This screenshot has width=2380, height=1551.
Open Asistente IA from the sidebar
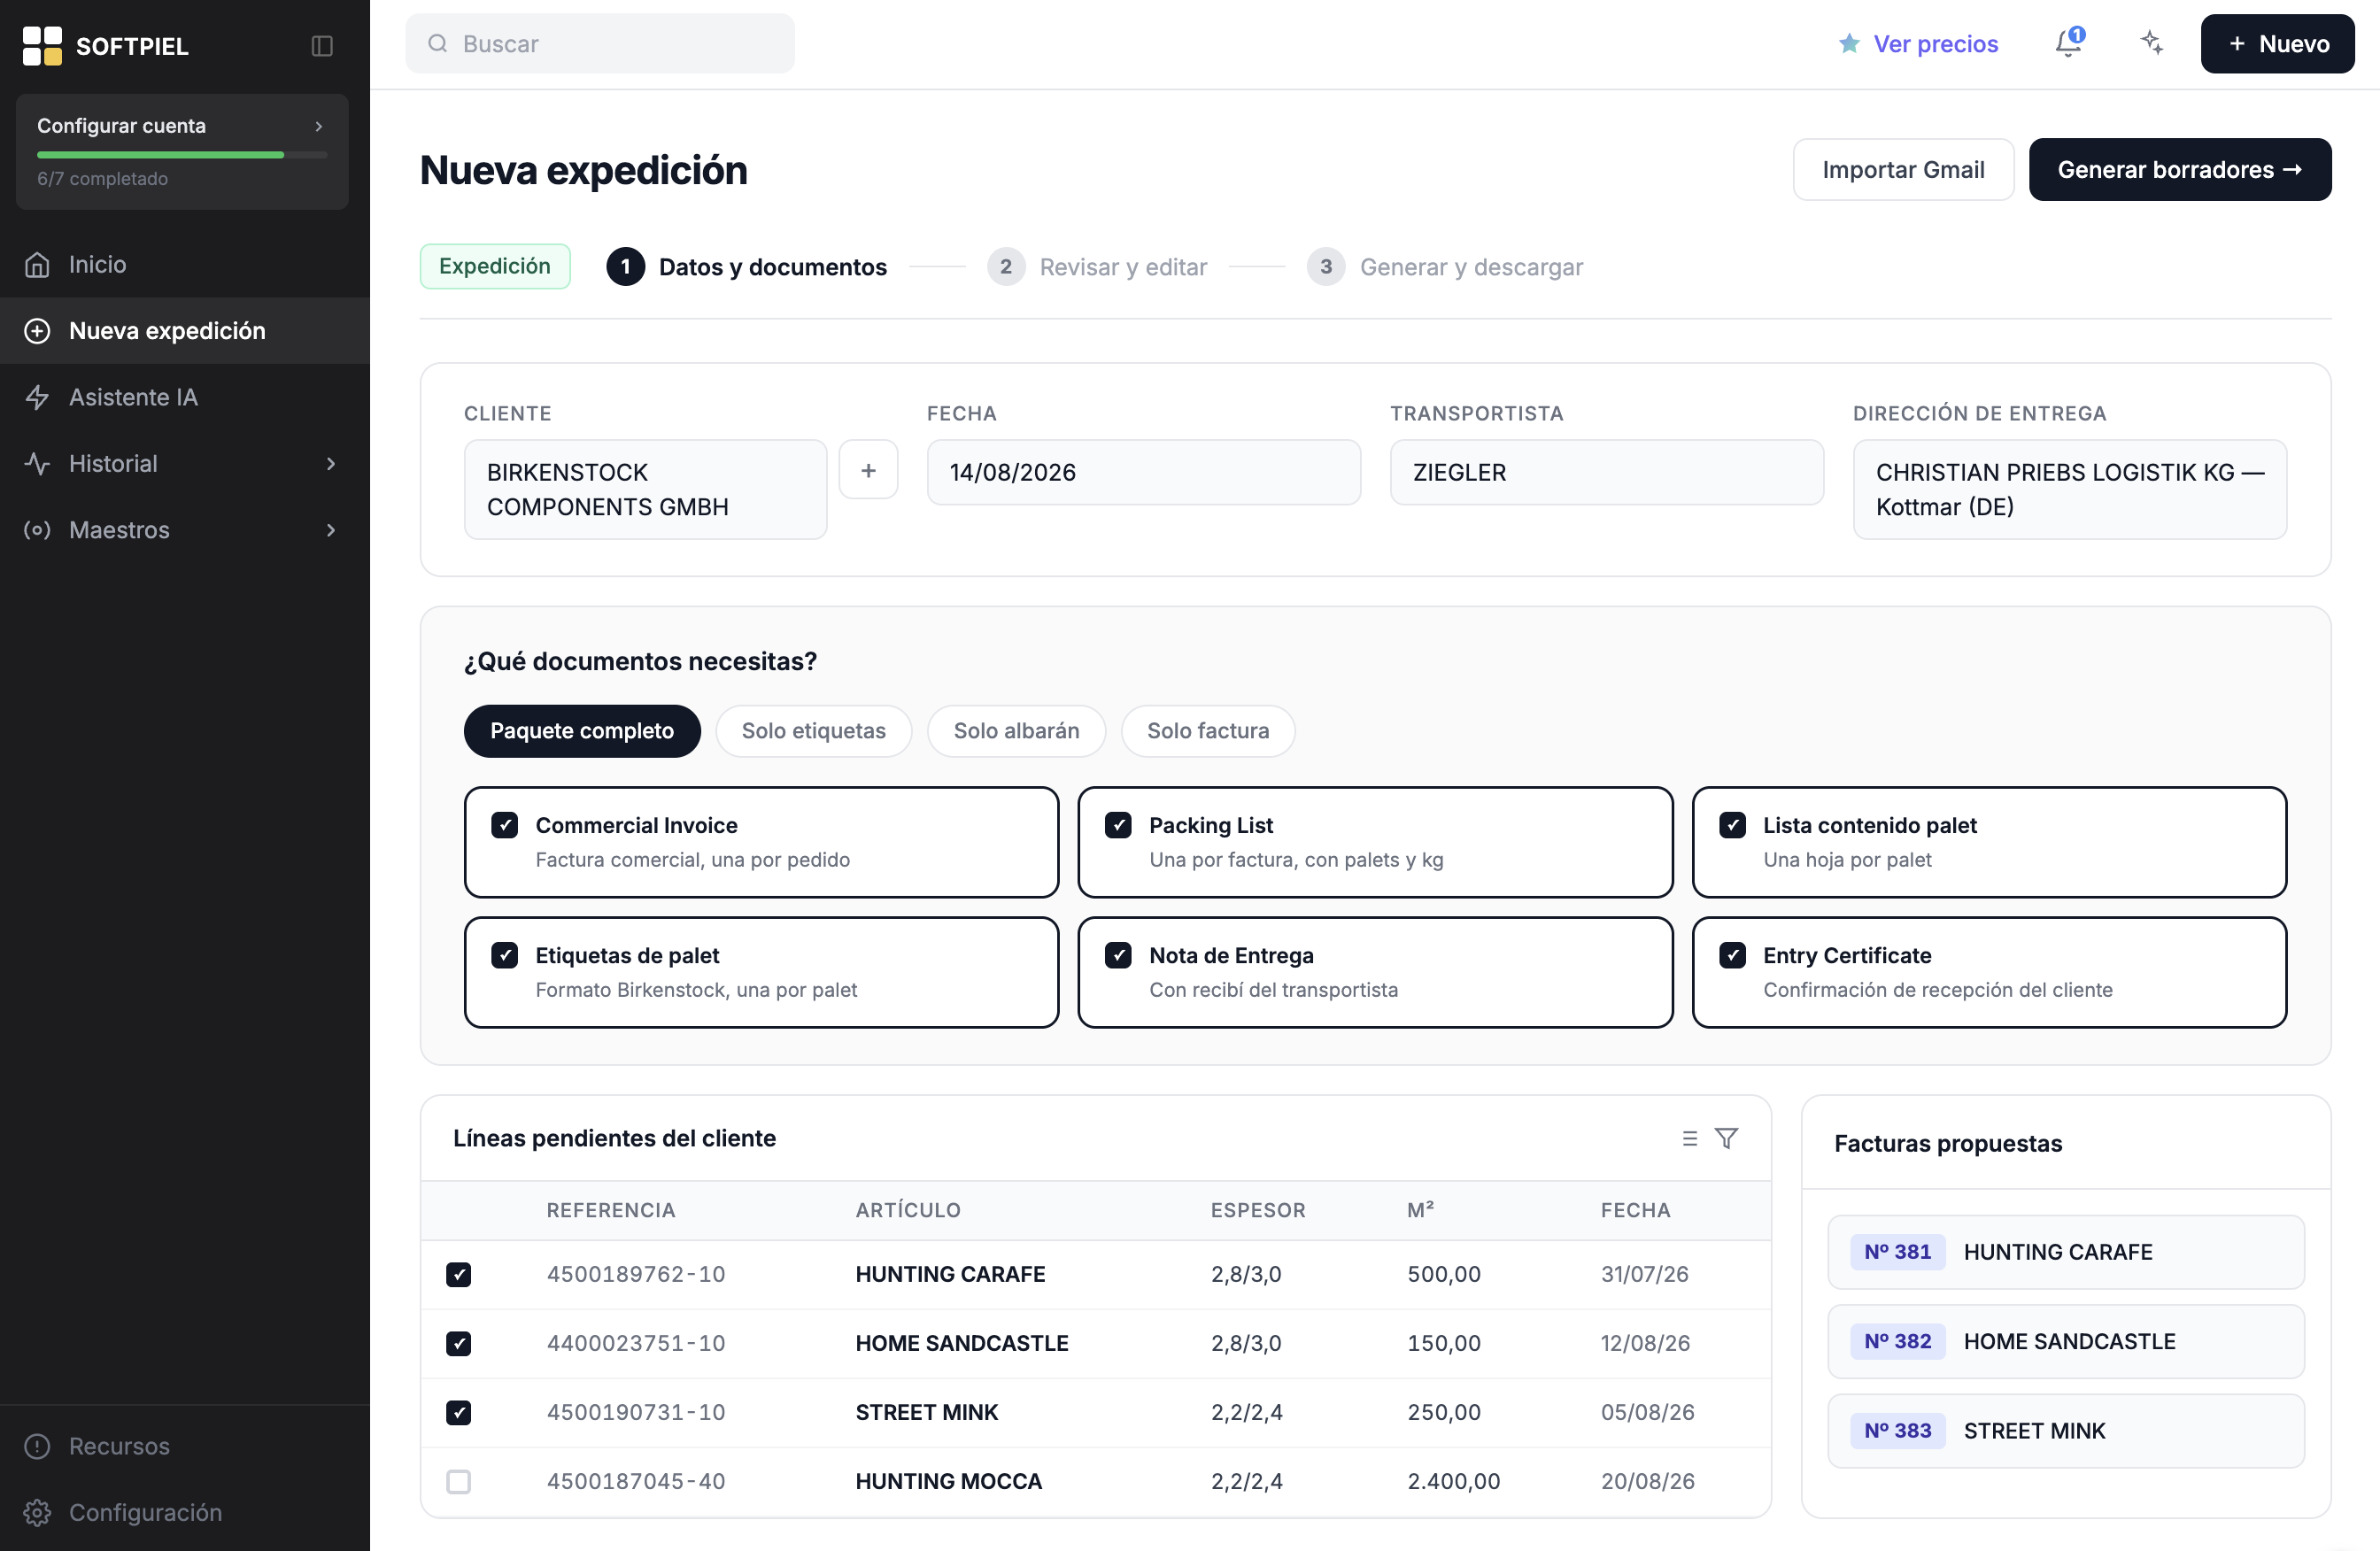pos(185,397)
